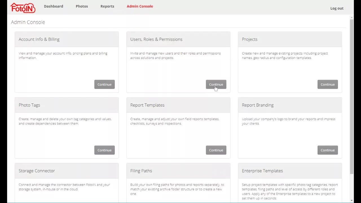This screenshot has height=203, width=361.
Task: Click the Users, Roles & Permissions heading
Action: coord(156,39)
